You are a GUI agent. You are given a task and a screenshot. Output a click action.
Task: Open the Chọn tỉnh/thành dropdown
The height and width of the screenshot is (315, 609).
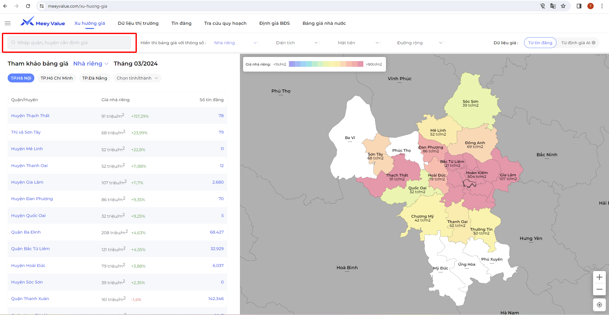[137, 78]
